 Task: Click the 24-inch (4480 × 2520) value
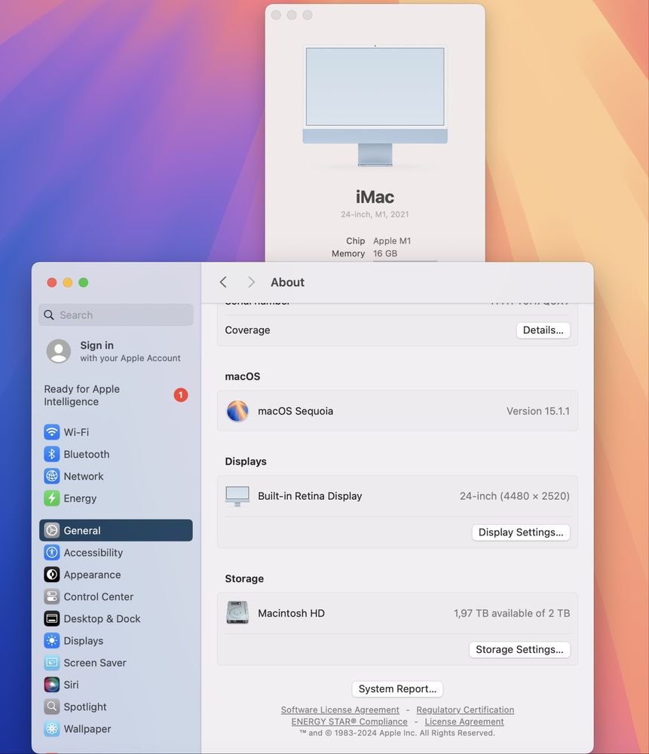pos(514,496)
